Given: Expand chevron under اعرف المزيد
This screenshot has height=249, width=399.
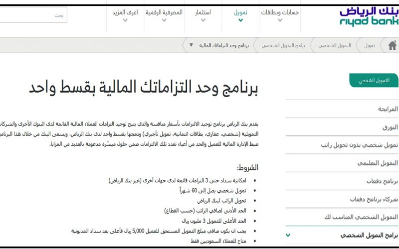Looking at the screenshot, I should click(125, 20).
